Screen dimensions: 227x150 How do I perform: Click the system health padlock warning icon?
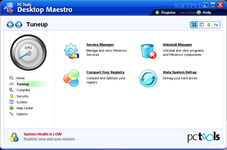[x=14, y=137]
